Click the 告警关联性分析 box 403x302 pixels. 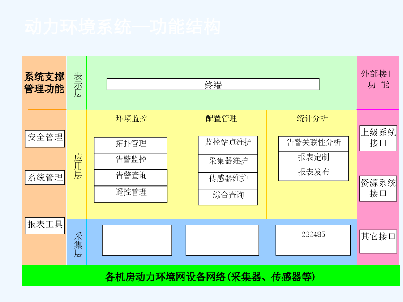313,144
